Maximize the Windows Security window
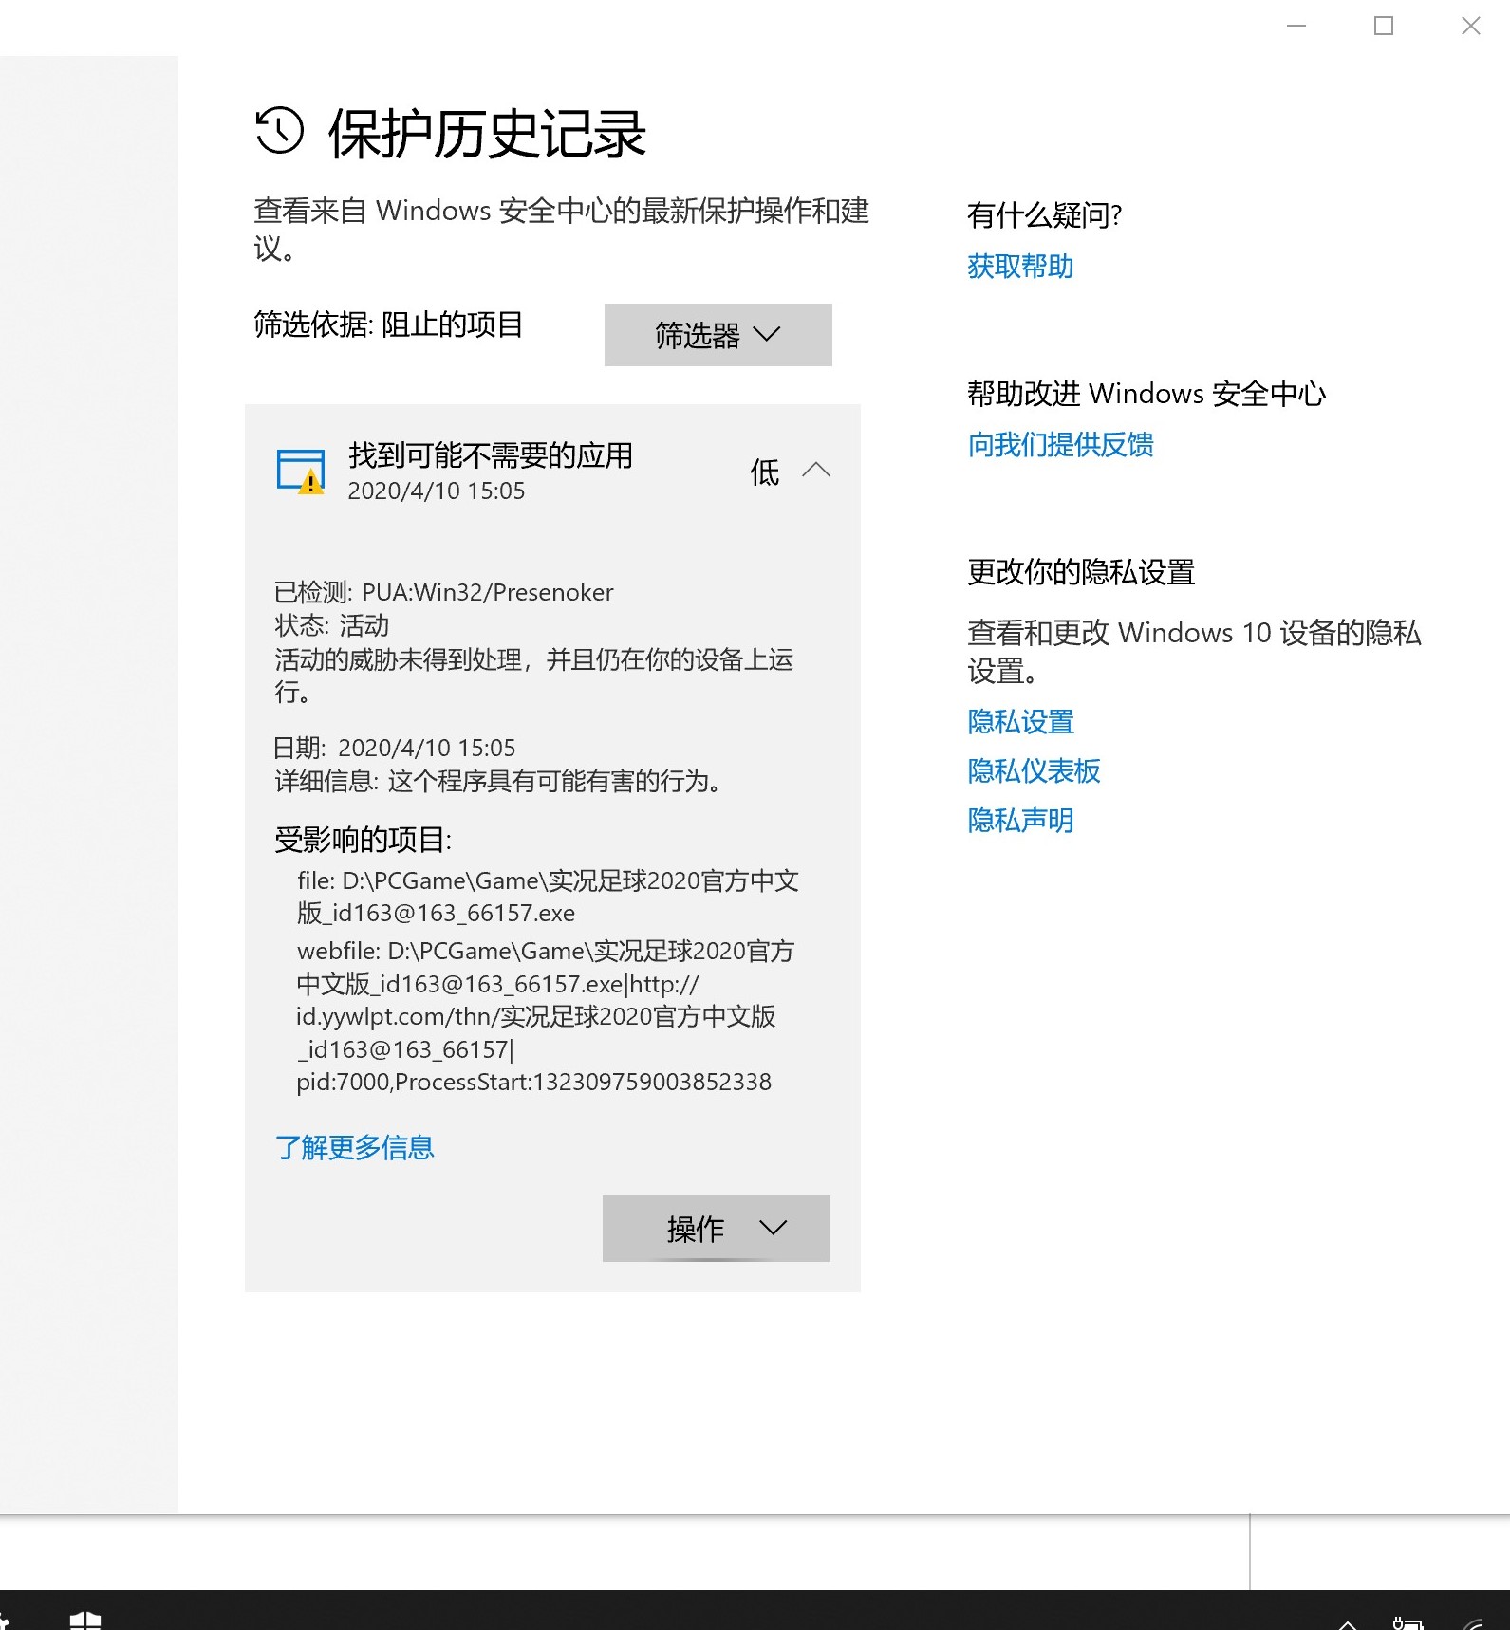Image resolution: width=1510 pixels, height=1630 pixels. (1384, 26)
